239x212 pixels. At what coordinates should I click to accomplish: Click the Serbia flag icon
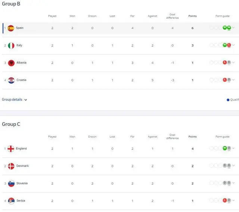click(11, 201)
